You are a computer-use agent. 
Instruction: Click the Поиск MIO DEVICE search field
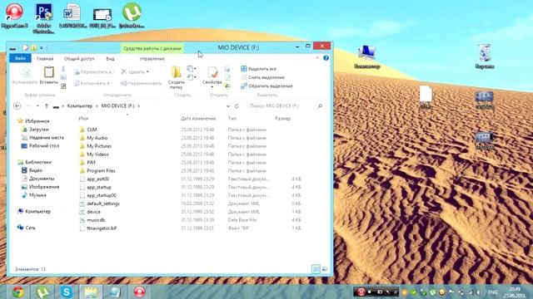[x=286, y=106]
